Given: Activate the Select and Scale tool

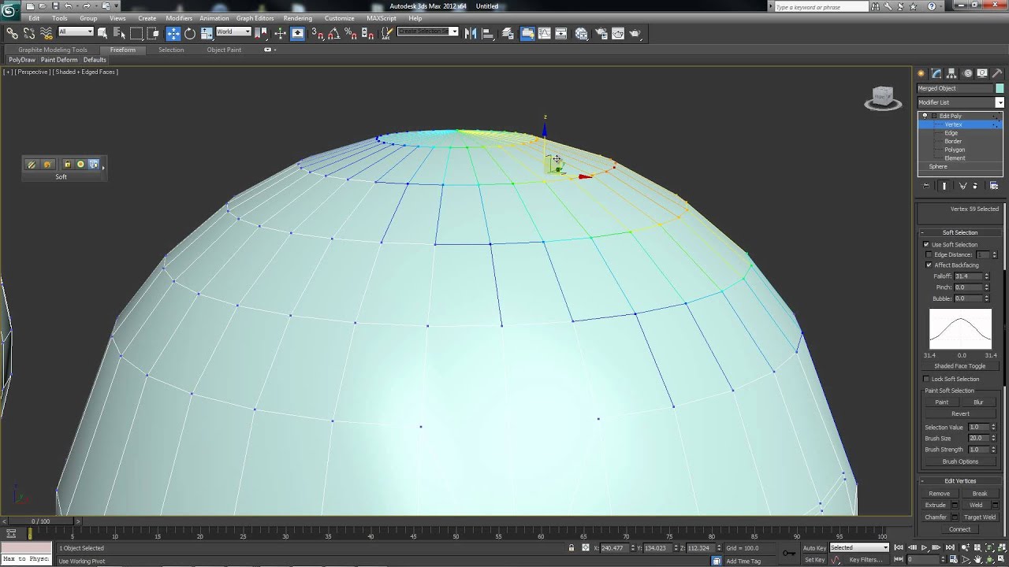Looking at the screenshot, I should (x=207, y=33).
